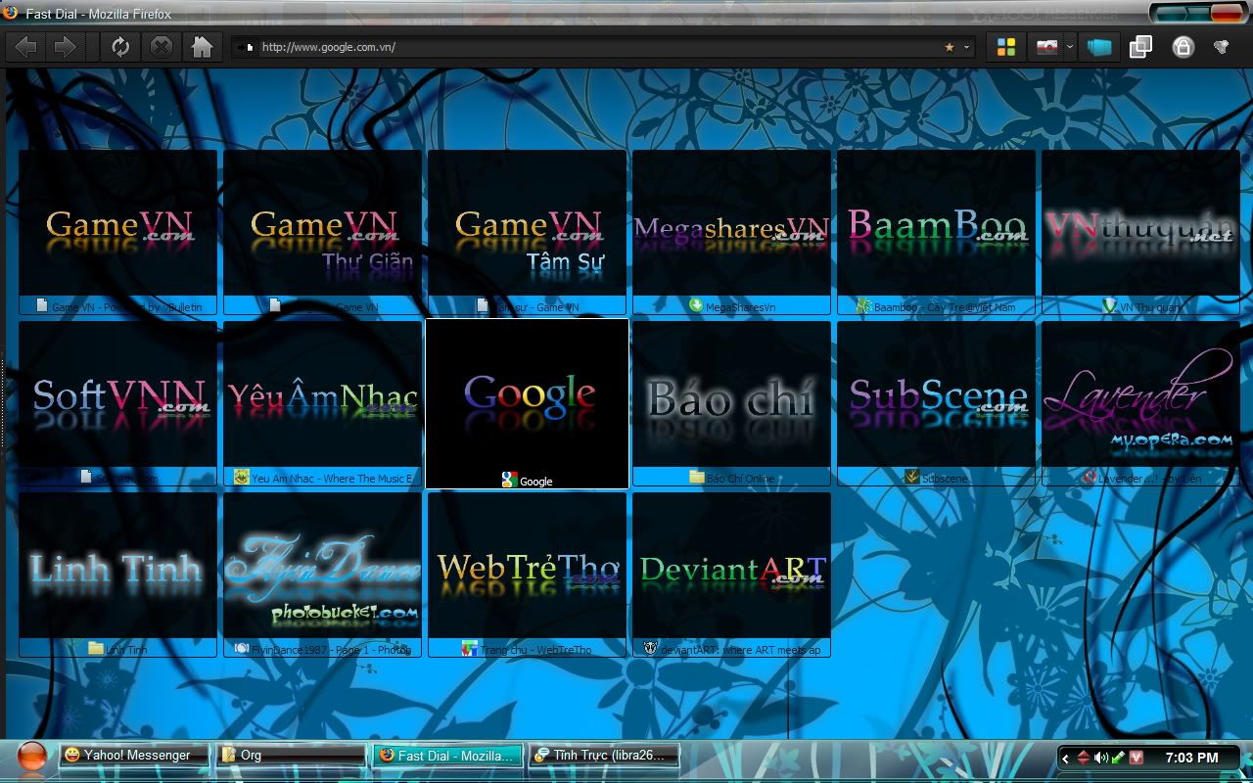Open the SoftVNN.com thumbnail
The width and height of the screenshot is (1253, 783).
point(117,394)
